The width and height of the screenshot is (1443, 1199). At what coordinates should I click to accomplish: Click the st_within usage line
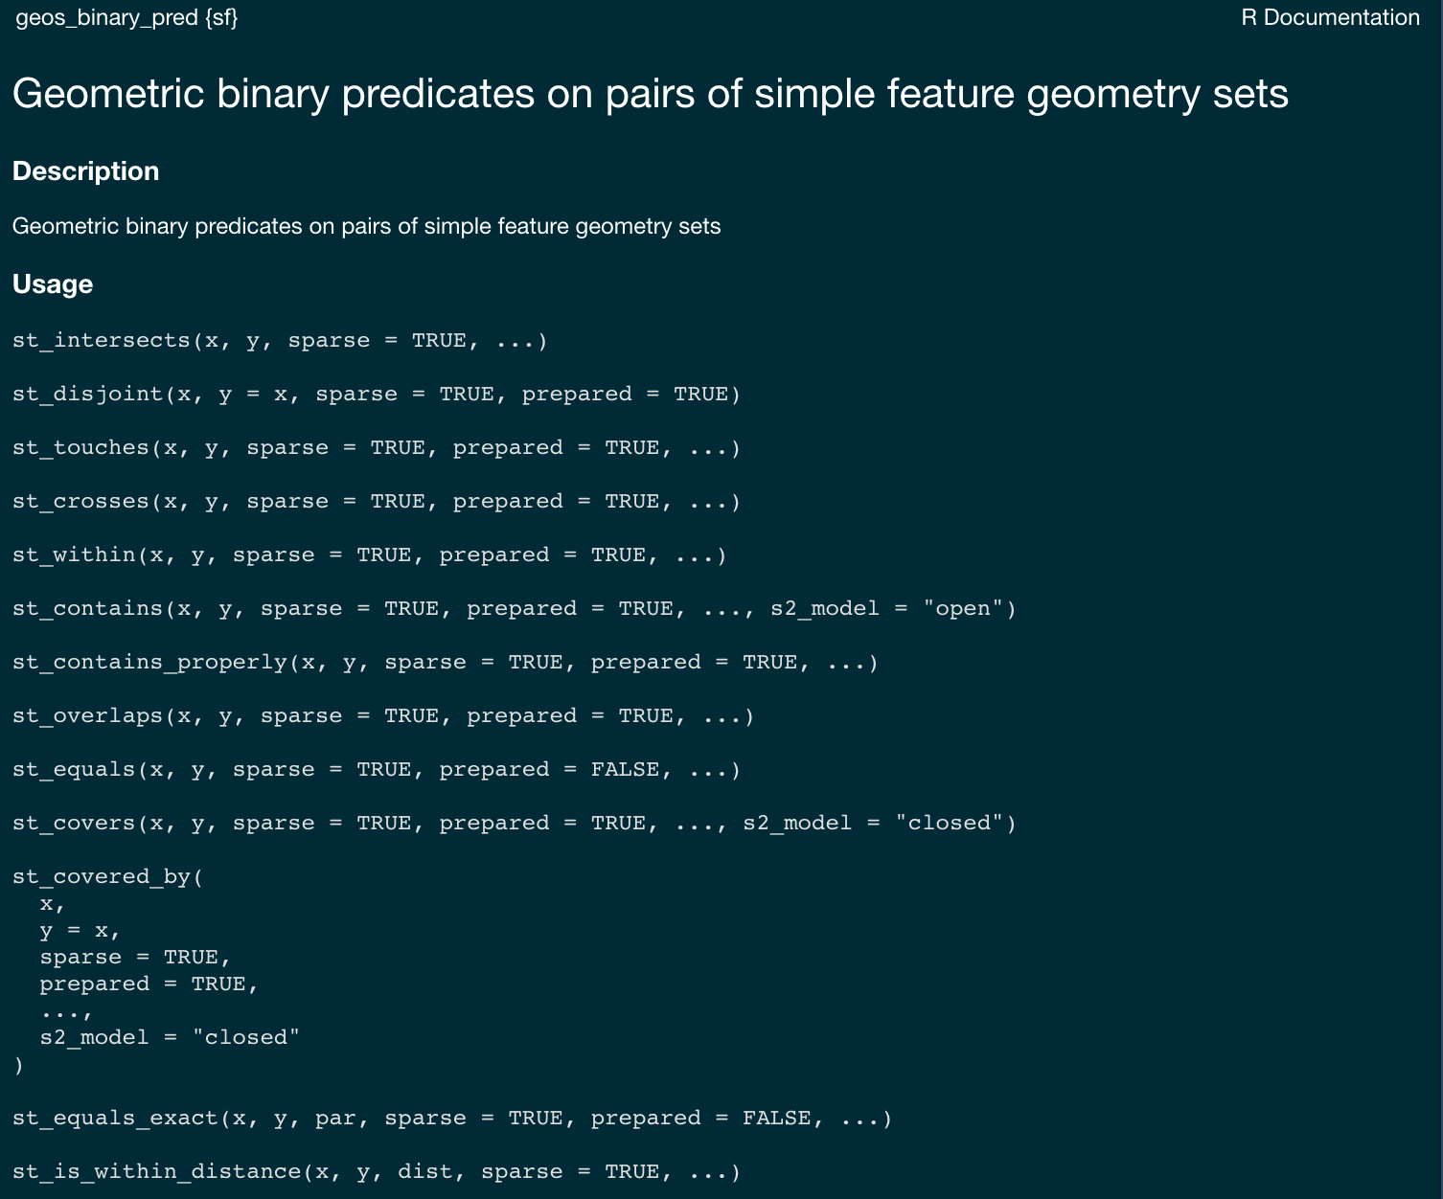[x=370, y=555]
